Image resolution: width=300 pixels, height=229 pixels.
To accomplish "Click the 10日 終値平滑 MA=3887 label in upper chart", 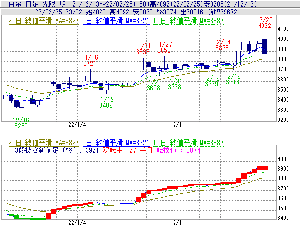I will [x=188, y=21].
